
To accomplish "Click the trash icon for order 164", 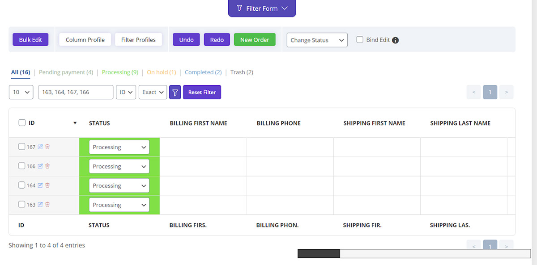I will click(47, 185).
